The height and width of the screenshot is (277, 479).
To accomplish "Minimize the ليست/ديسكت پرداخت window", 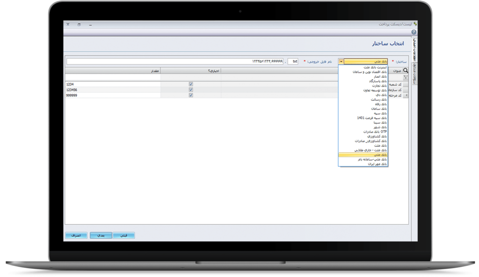I will 90,25.
